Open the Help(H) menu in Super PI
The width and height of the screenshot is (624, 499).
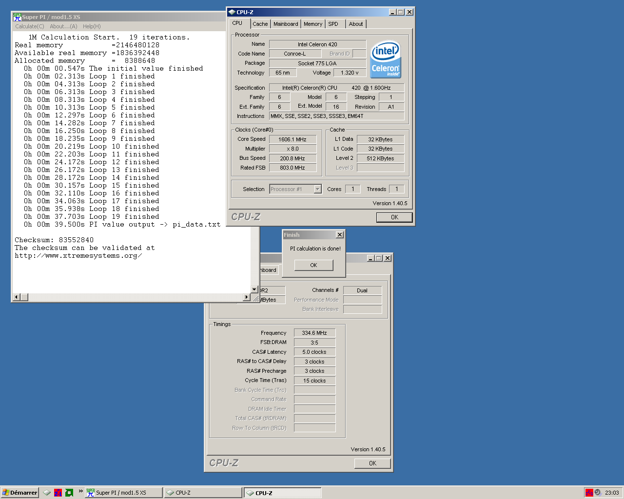coord(92,26)
